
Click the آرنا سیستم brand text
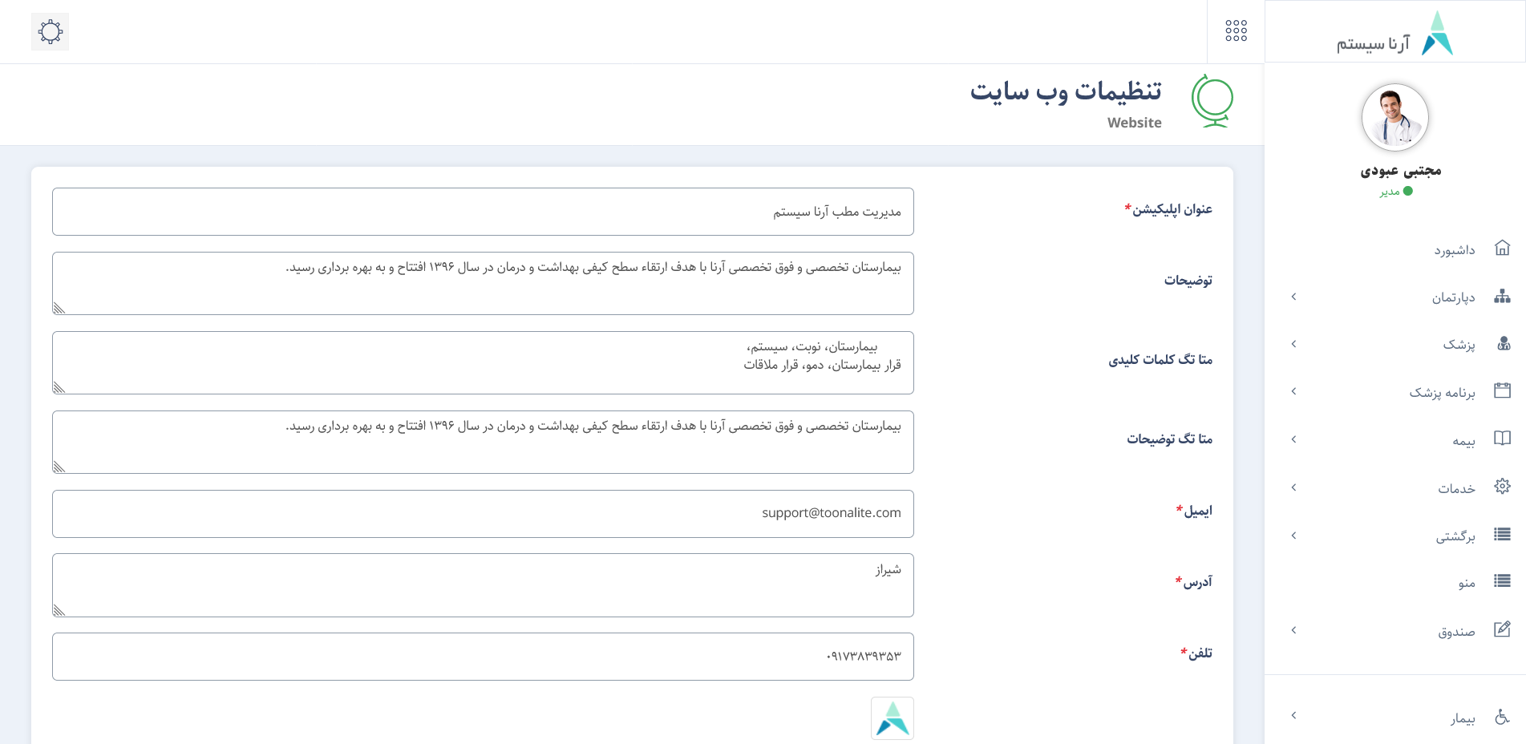coord(1374,43)
